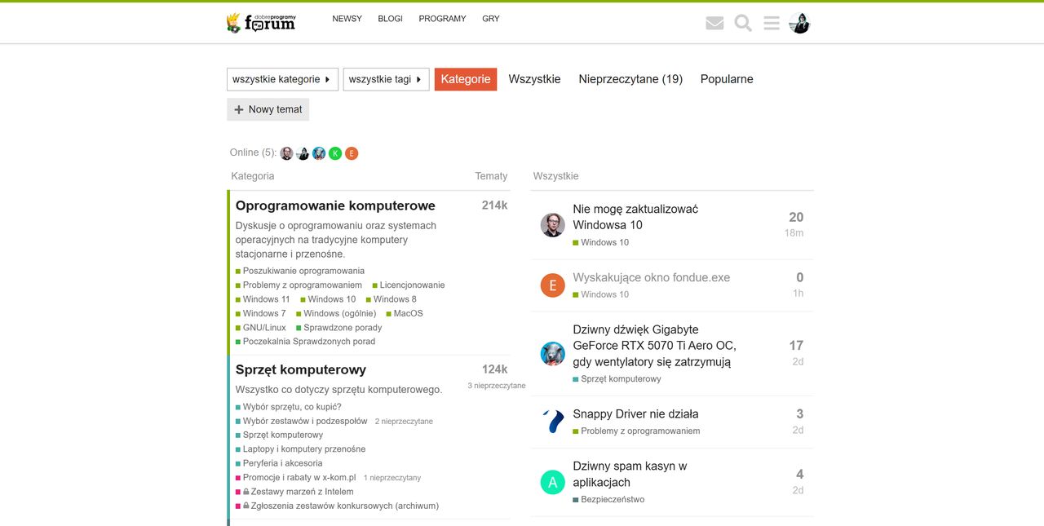Click the GeForce RTX topic author's avatar
Screen dimensions: 1044x526
pyautogui.click(x=552, y=353)
